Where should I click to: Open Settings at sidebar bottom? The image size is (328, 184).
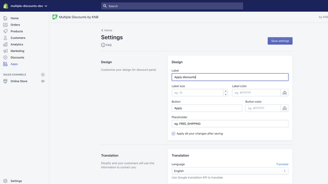click(x=16, y=181)
